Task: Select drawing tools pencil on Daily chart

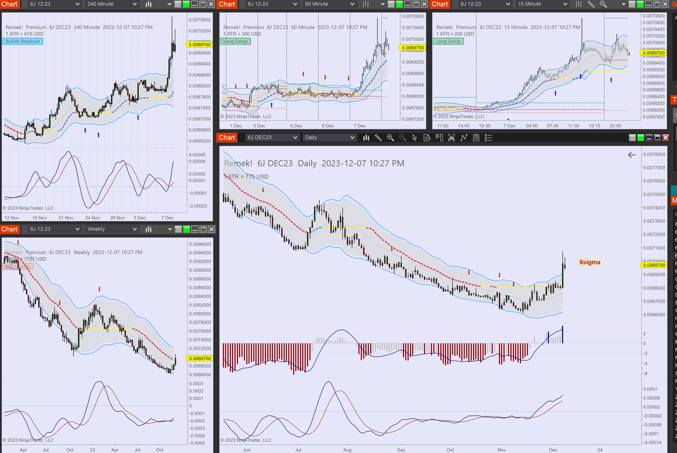Action: coord(378,138)
